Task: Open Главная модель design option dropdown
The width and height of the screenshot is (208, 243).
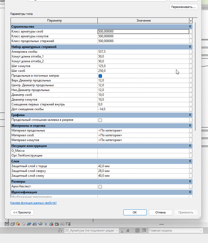Action: pyautogui.click(x=176, y=230)
